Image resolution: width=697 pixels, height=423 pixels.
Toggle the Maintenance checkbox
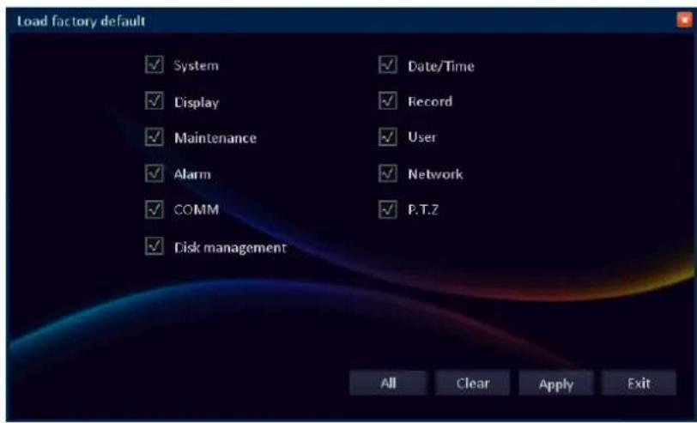click(x=155, y=137)
